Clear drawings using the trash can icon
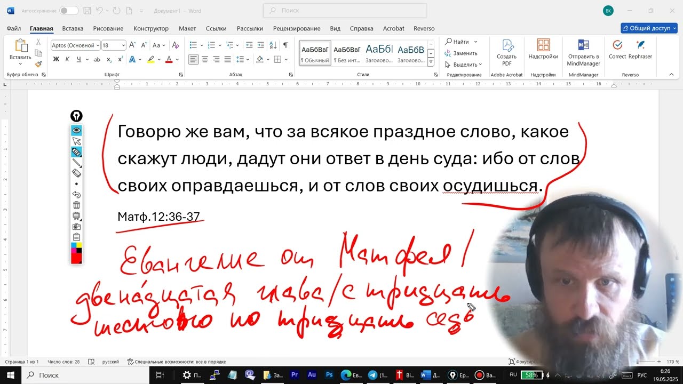The width and height of the screenshot is (683, 384). pos(76,205)
